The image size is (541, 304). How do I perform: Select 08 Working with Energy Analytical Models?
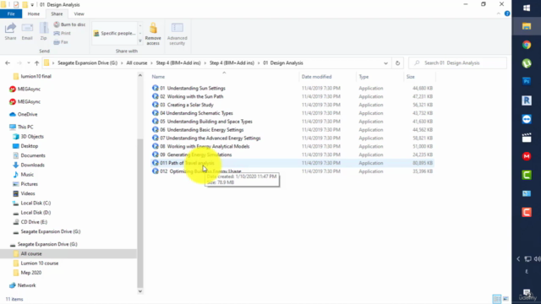coord(205,146)
